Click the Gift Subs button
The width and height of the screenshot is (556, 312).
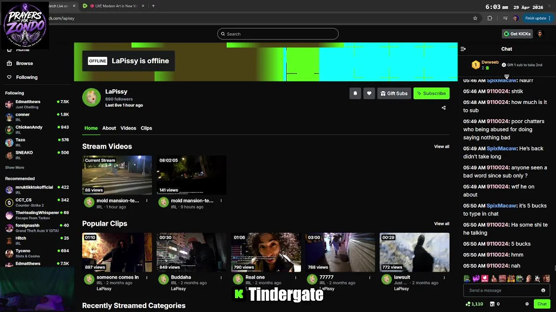pos(394,93)
